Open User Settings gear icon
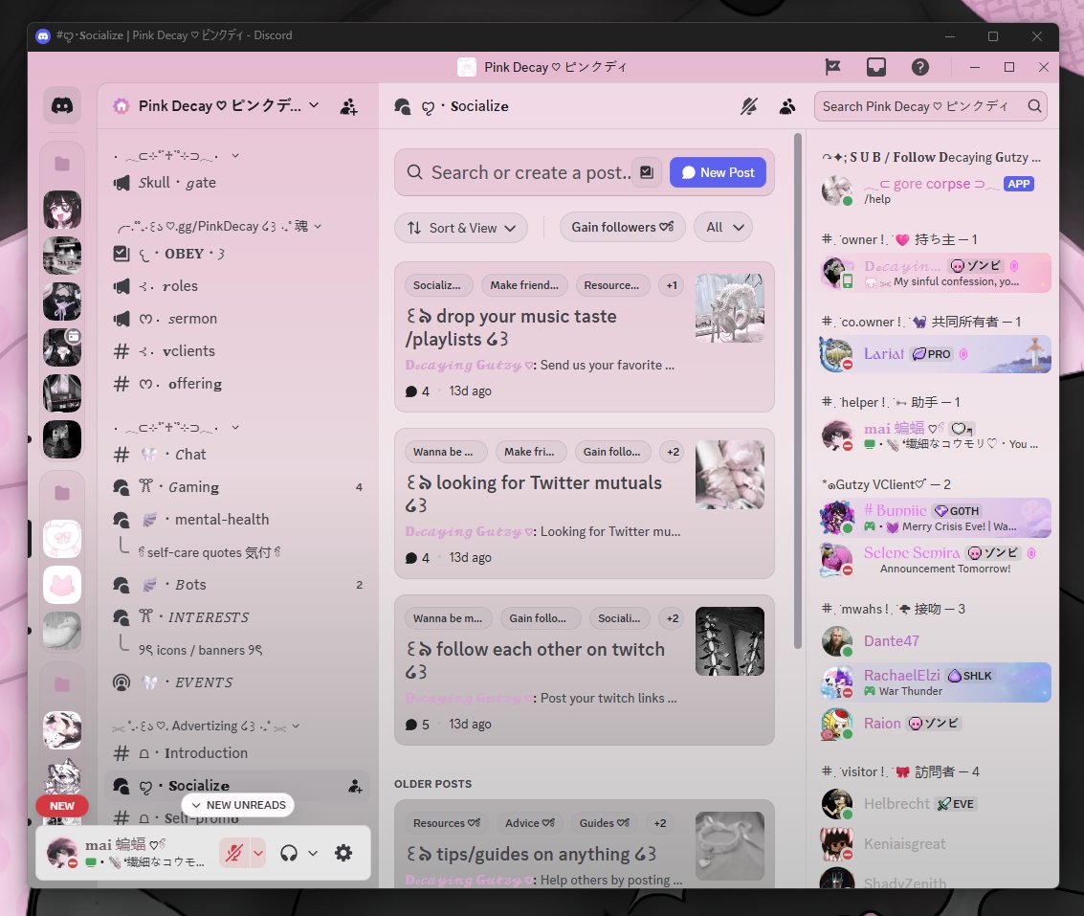Image resolution: width=1084 pixels, height=916 pixels. [x=343, y=853]
